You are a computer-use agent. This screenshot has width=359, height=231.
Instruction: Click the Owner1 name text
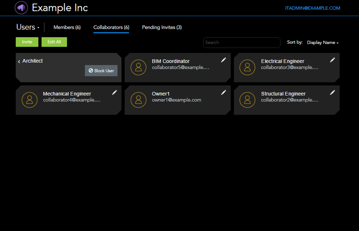click(161, 94)
